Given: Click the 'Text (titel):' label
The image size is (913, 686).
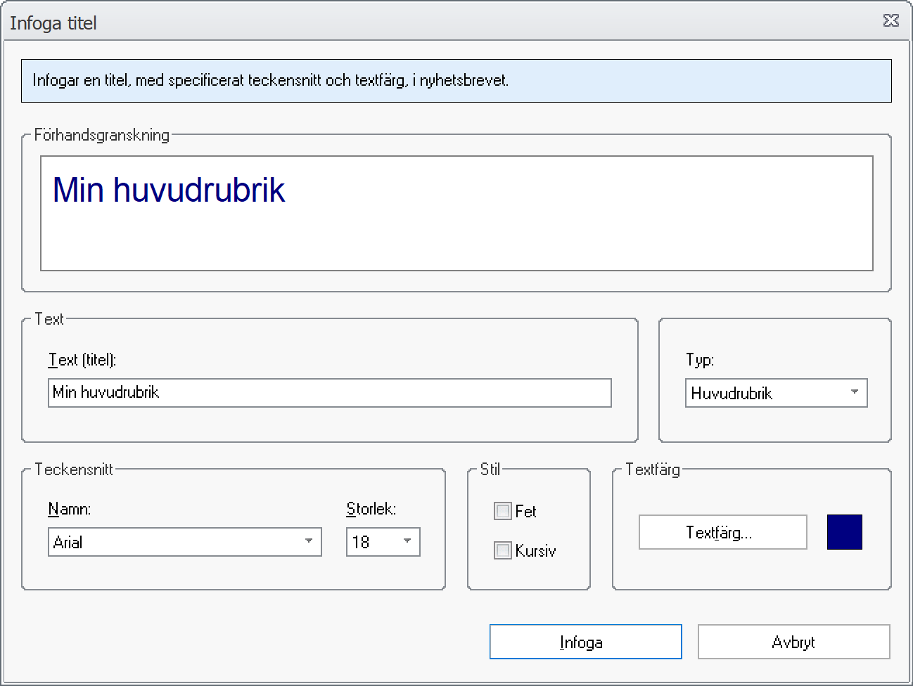Looking at the screenshot, I should (82, 360).
